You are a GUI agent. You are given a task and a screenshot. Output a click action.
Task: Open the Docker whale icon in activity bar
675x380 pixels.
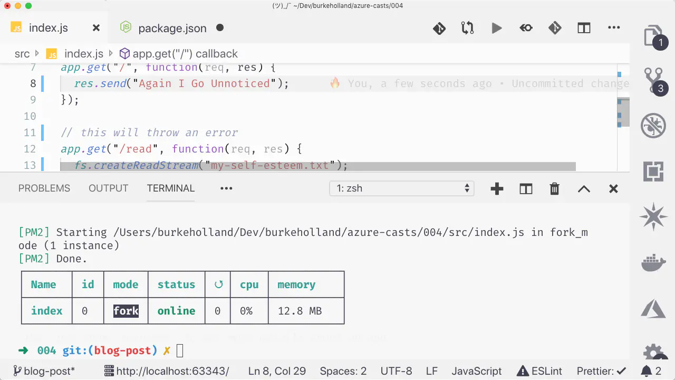[653, 262]
